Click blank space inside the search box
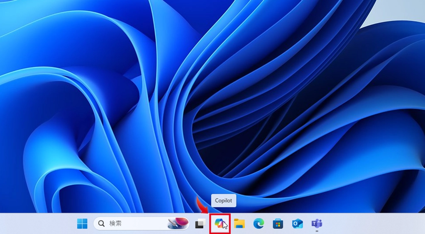The image size is (425, 234). click(x=145, y=224)
